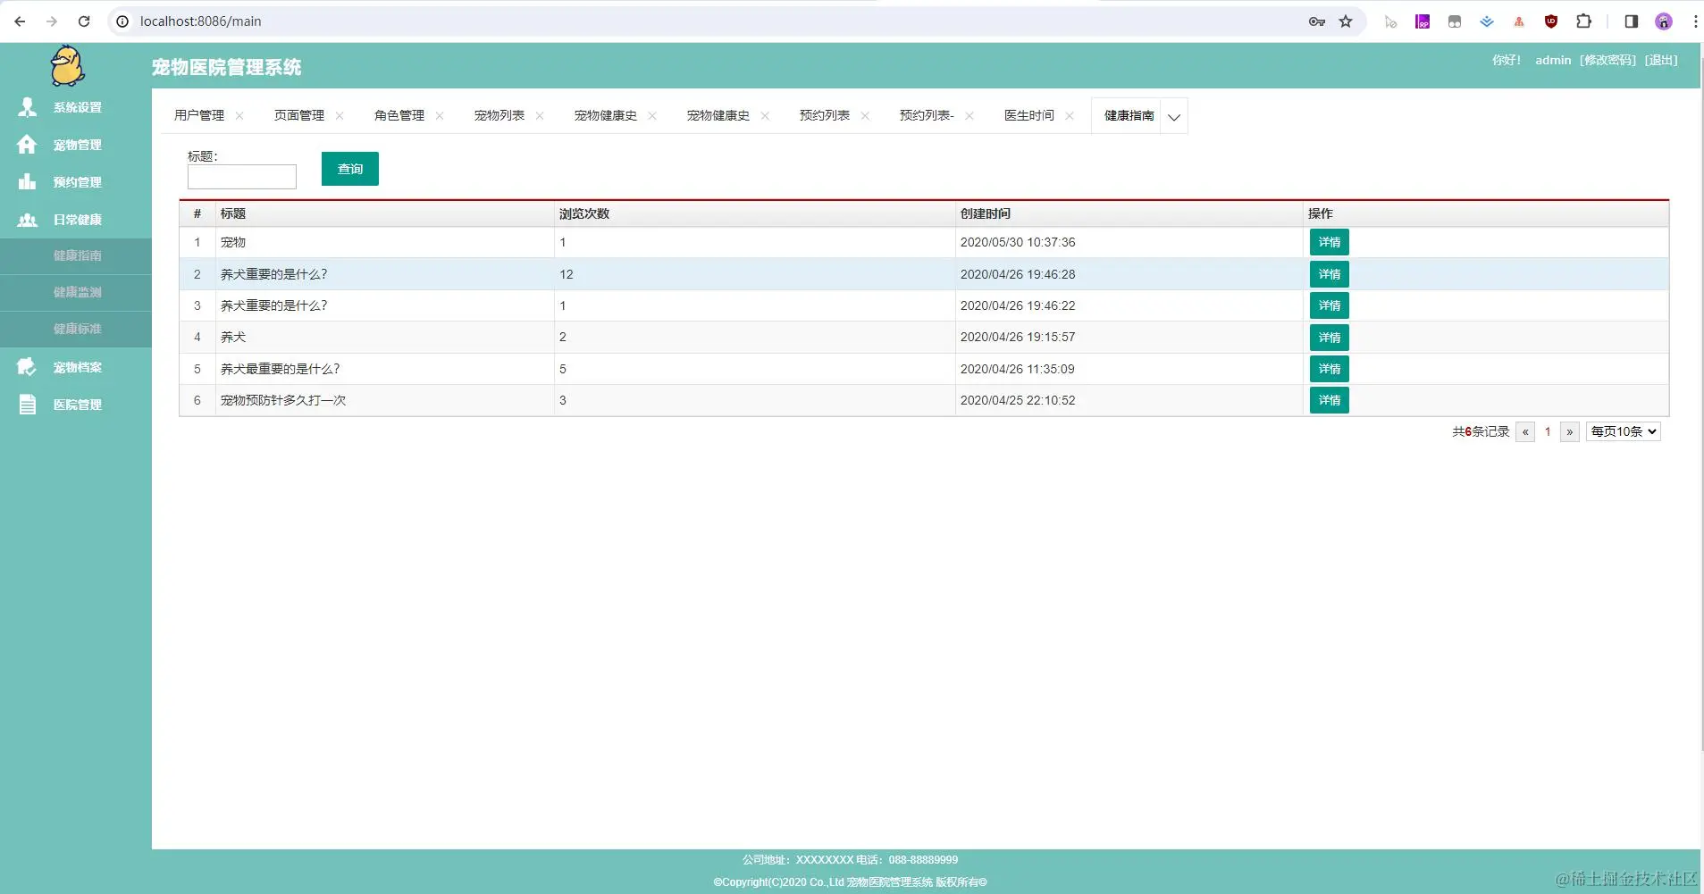Screen dimensions: 1704x894
Task: Switch to 宠物列表 tab
Action: coord(499,115)
